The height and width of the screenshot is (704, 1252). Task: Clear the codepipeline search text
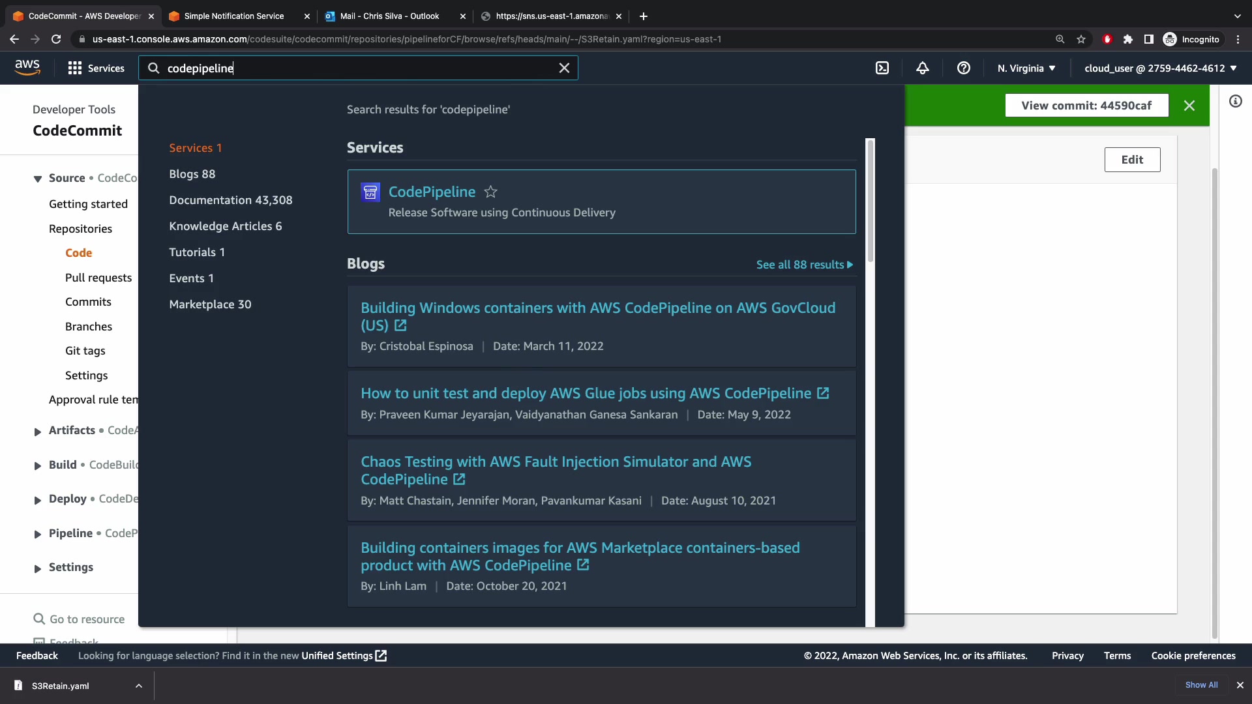[x=564, y=68]
